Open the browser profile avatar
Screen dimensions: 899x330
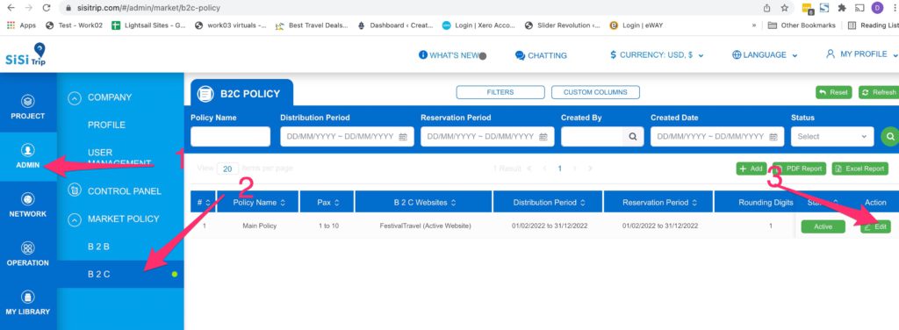click(x=877, y=8)
